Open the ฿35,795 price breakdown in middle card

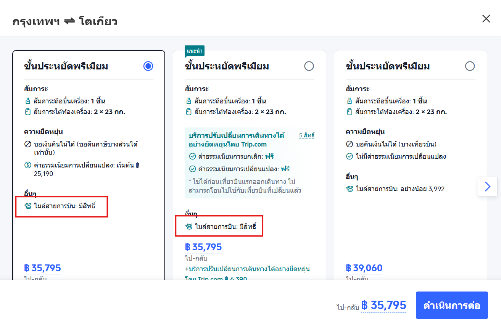click(x=203, y=246)
